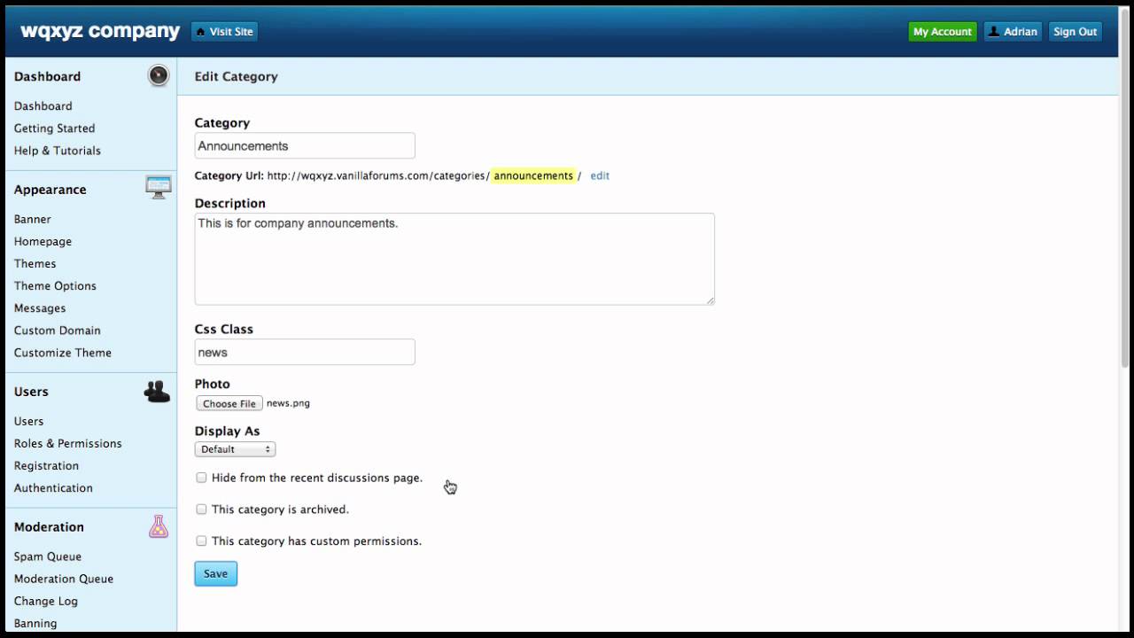Open the Dashboard menu link

point(43,105)
